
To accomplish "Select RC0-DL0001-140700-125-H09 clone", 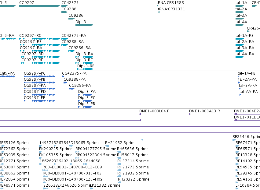I will pos(44,183).
